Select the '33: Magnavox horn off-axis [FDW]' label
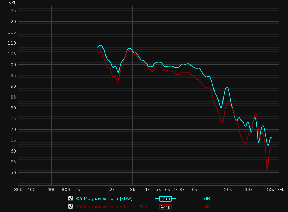Image resolution: width=288 pixels, height=212 pixels. [113, 207]
